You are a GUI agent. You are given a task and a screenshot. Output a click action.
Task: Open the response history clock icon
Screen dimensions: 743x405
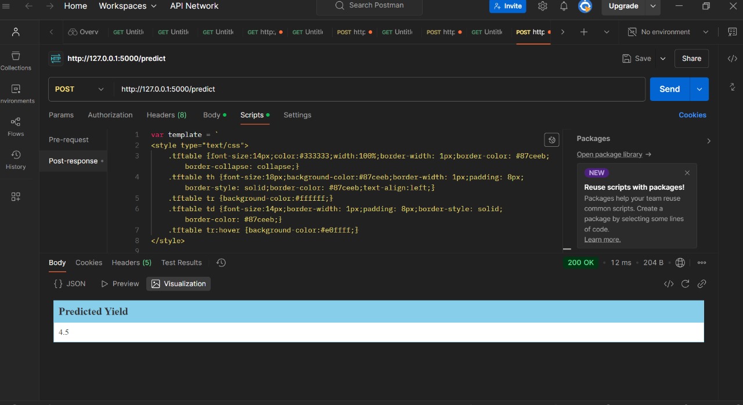[x=221, y=263]
